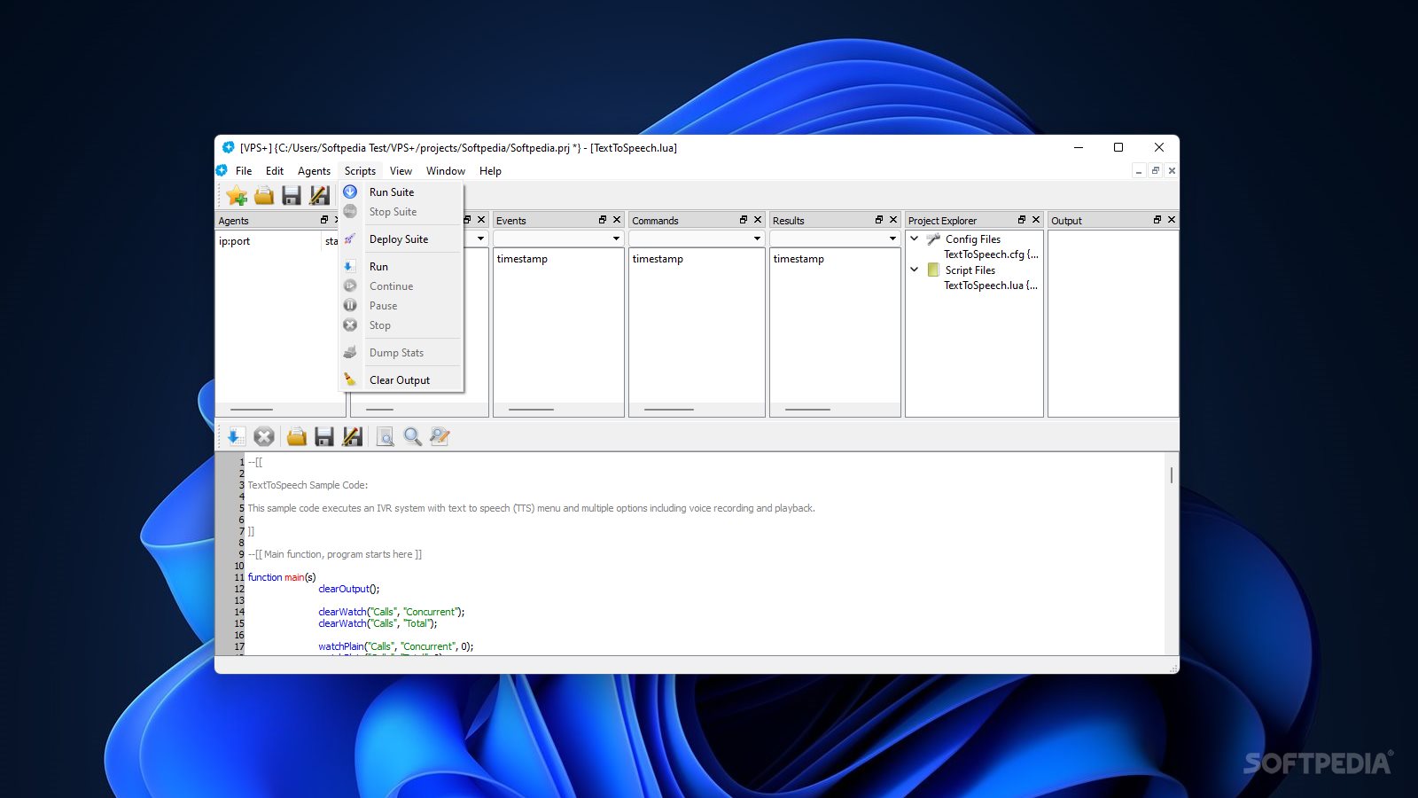Click the clearOutput(); line in the code editor

coord(348,589)
